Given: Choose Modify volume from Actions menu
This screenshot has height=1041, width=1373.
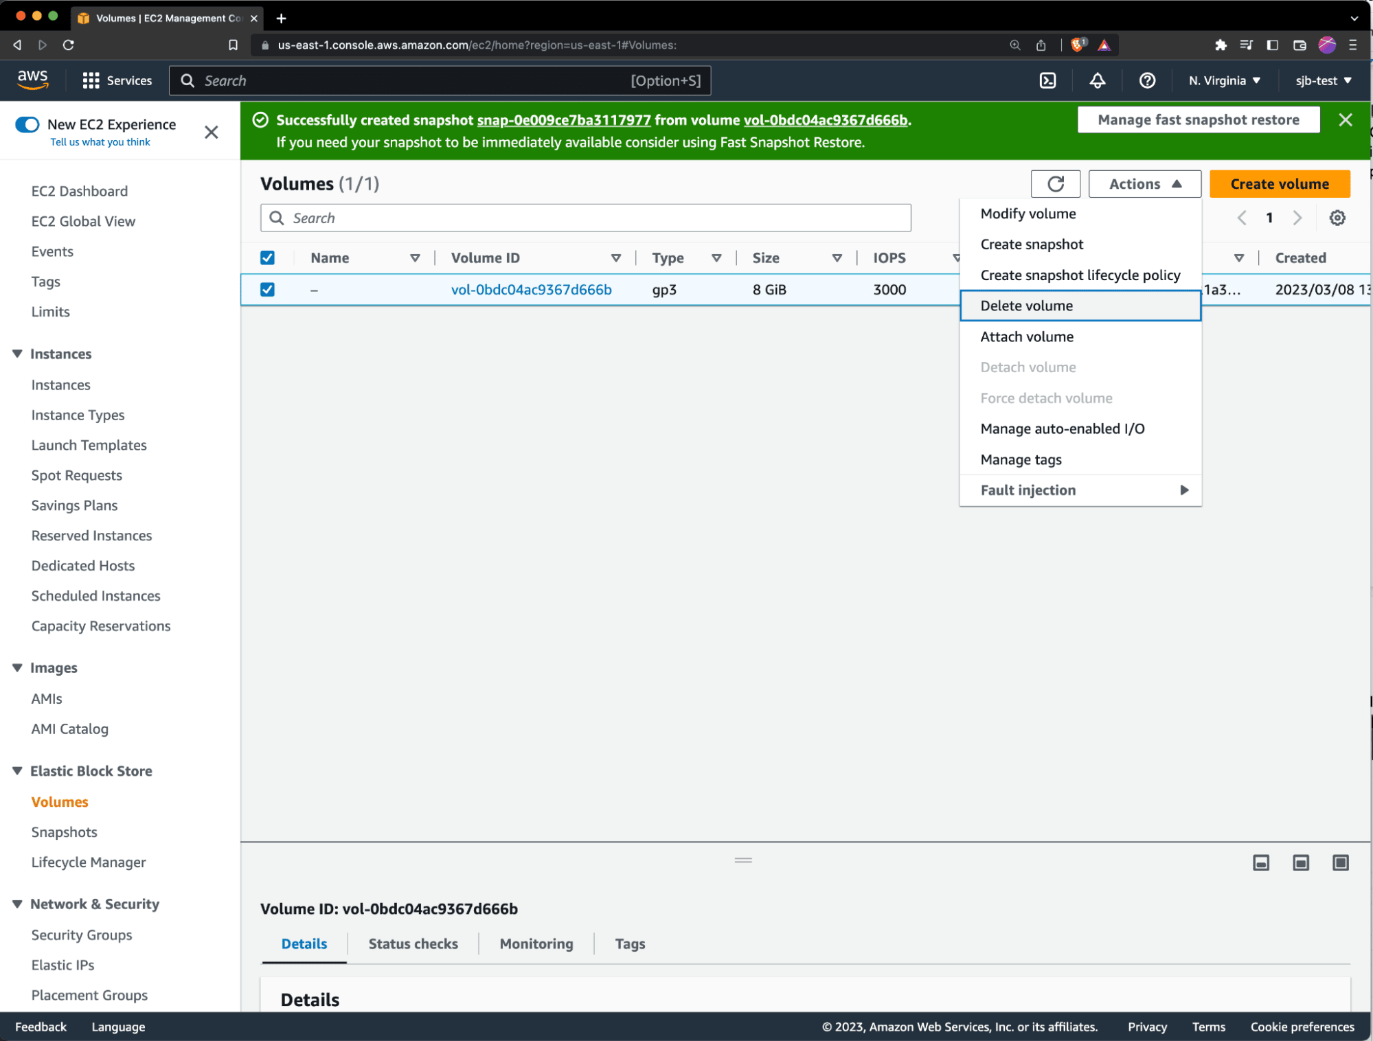Looking at the screenshot, I should coord(1080,214).
